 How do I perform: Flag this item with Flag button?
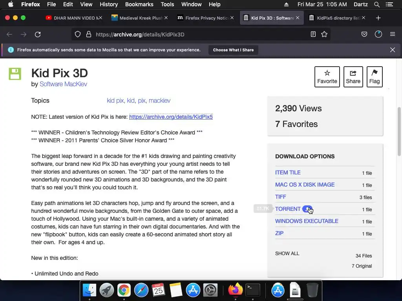[x=375, y=77]
